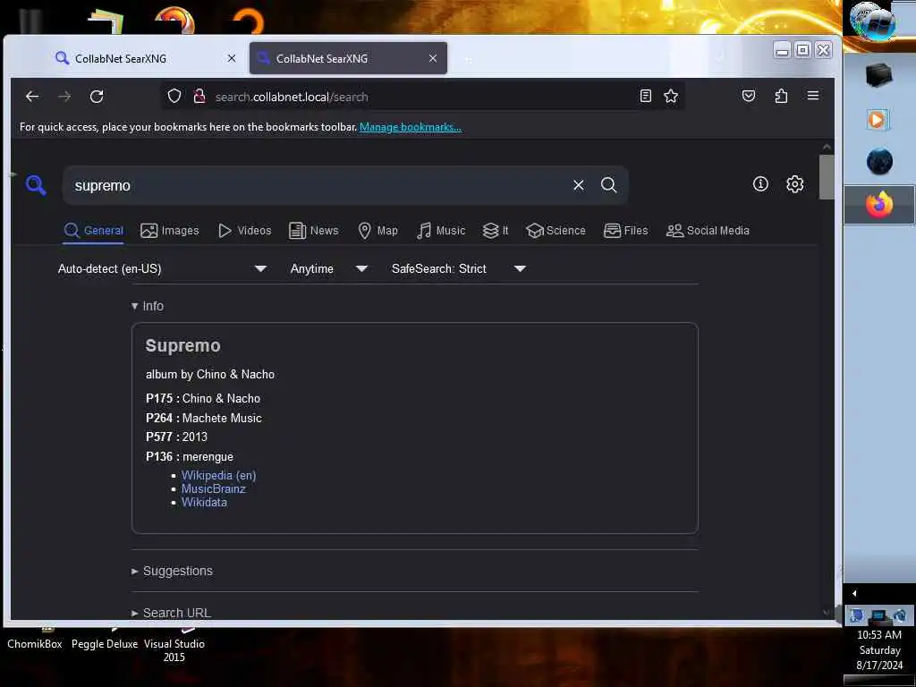Select the Social Media search category
Screen dimensions: 916x687
[x=708, y=231]
